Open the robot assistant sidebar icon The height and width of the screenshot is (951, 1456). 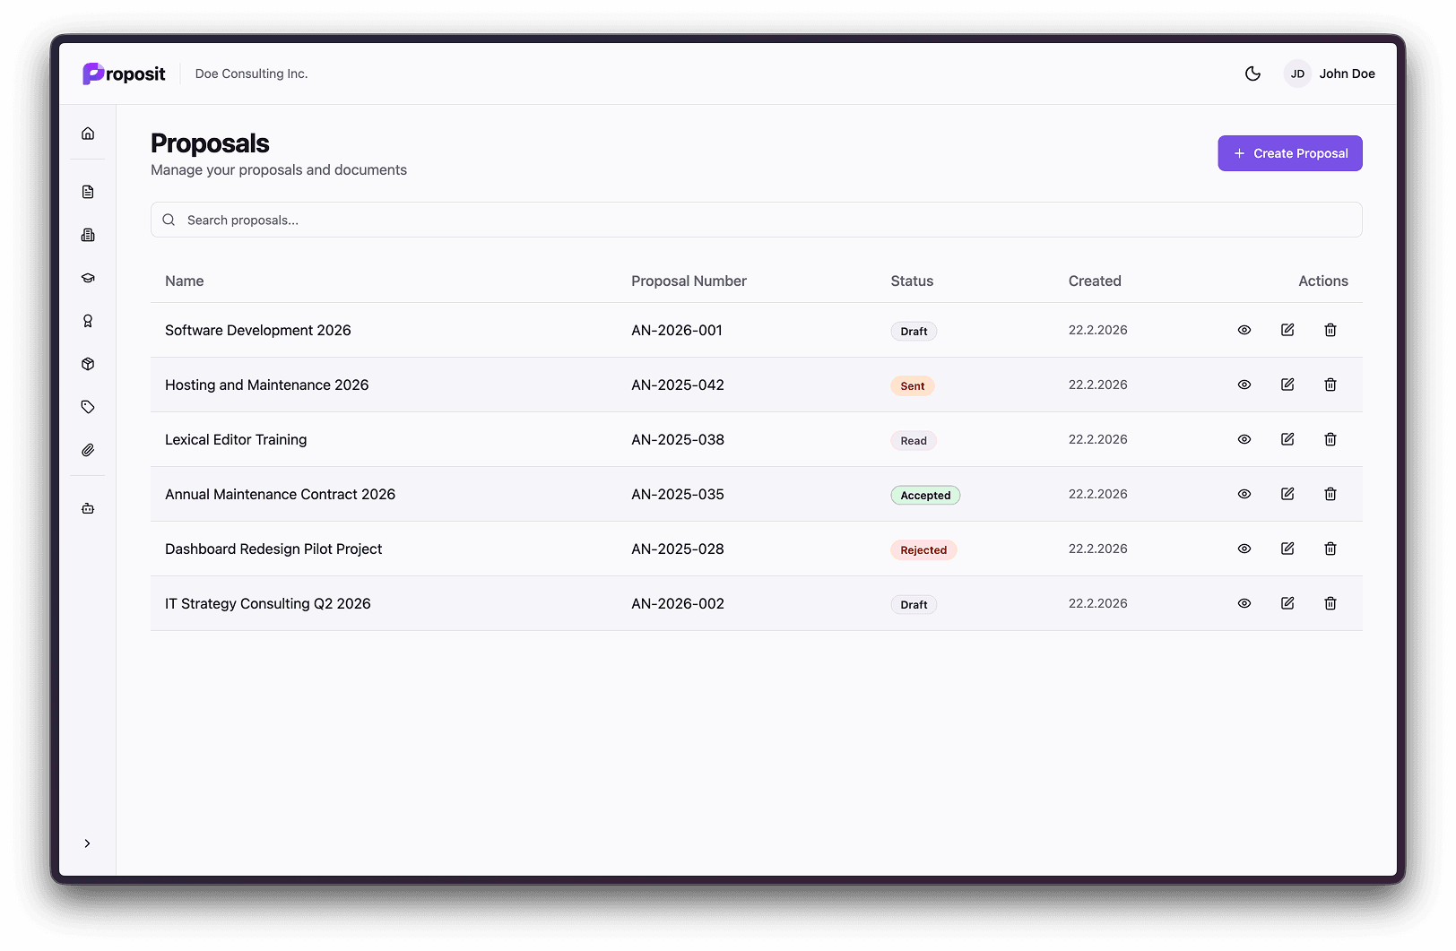click(x=88, y=508)
